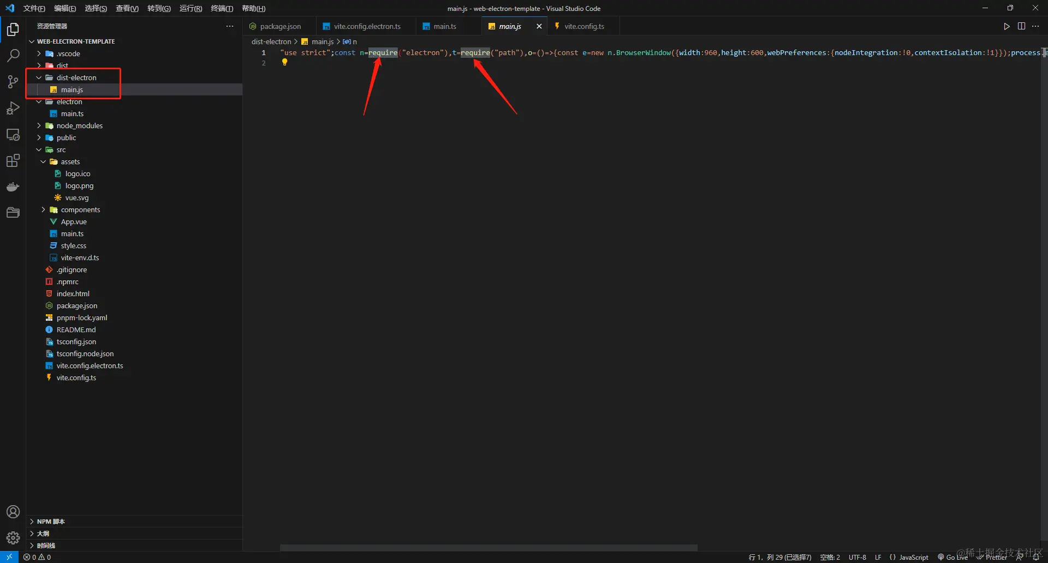Image resolution: width=1048 pixels, height=563 pixels.
Task: Collapse the src folder
Action: 134,149
